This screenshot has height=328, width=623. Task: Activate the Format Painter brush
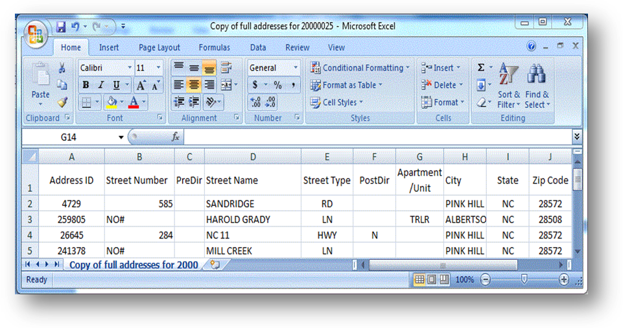pos(62,102)
